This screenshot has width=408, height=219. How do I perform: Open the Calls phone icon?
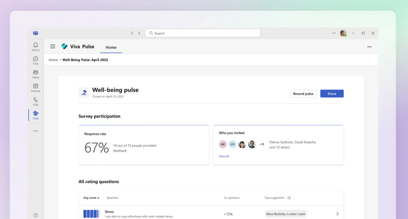(35, 100)
